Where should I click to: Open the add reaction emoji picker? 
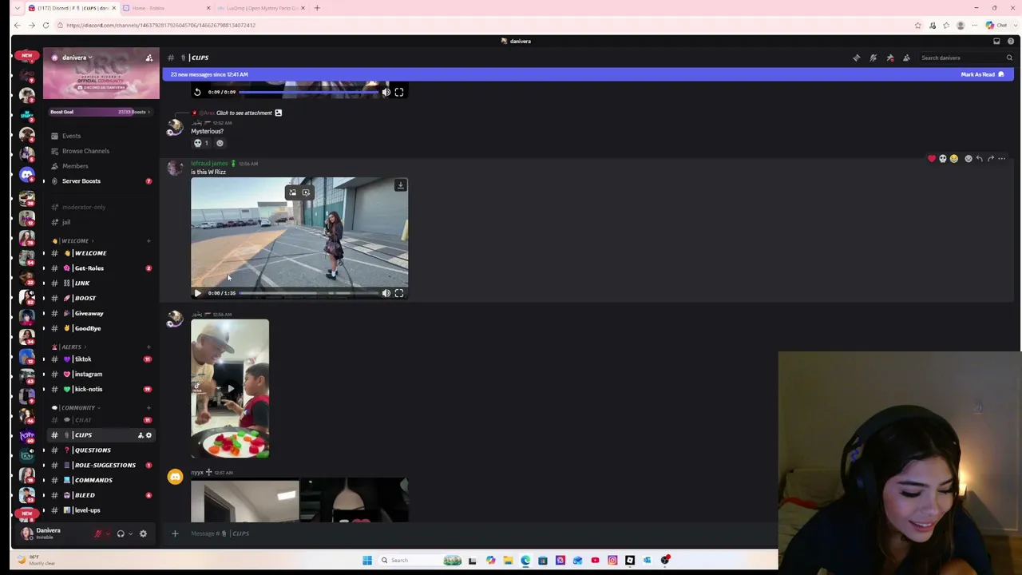click(x=969, y=159)
